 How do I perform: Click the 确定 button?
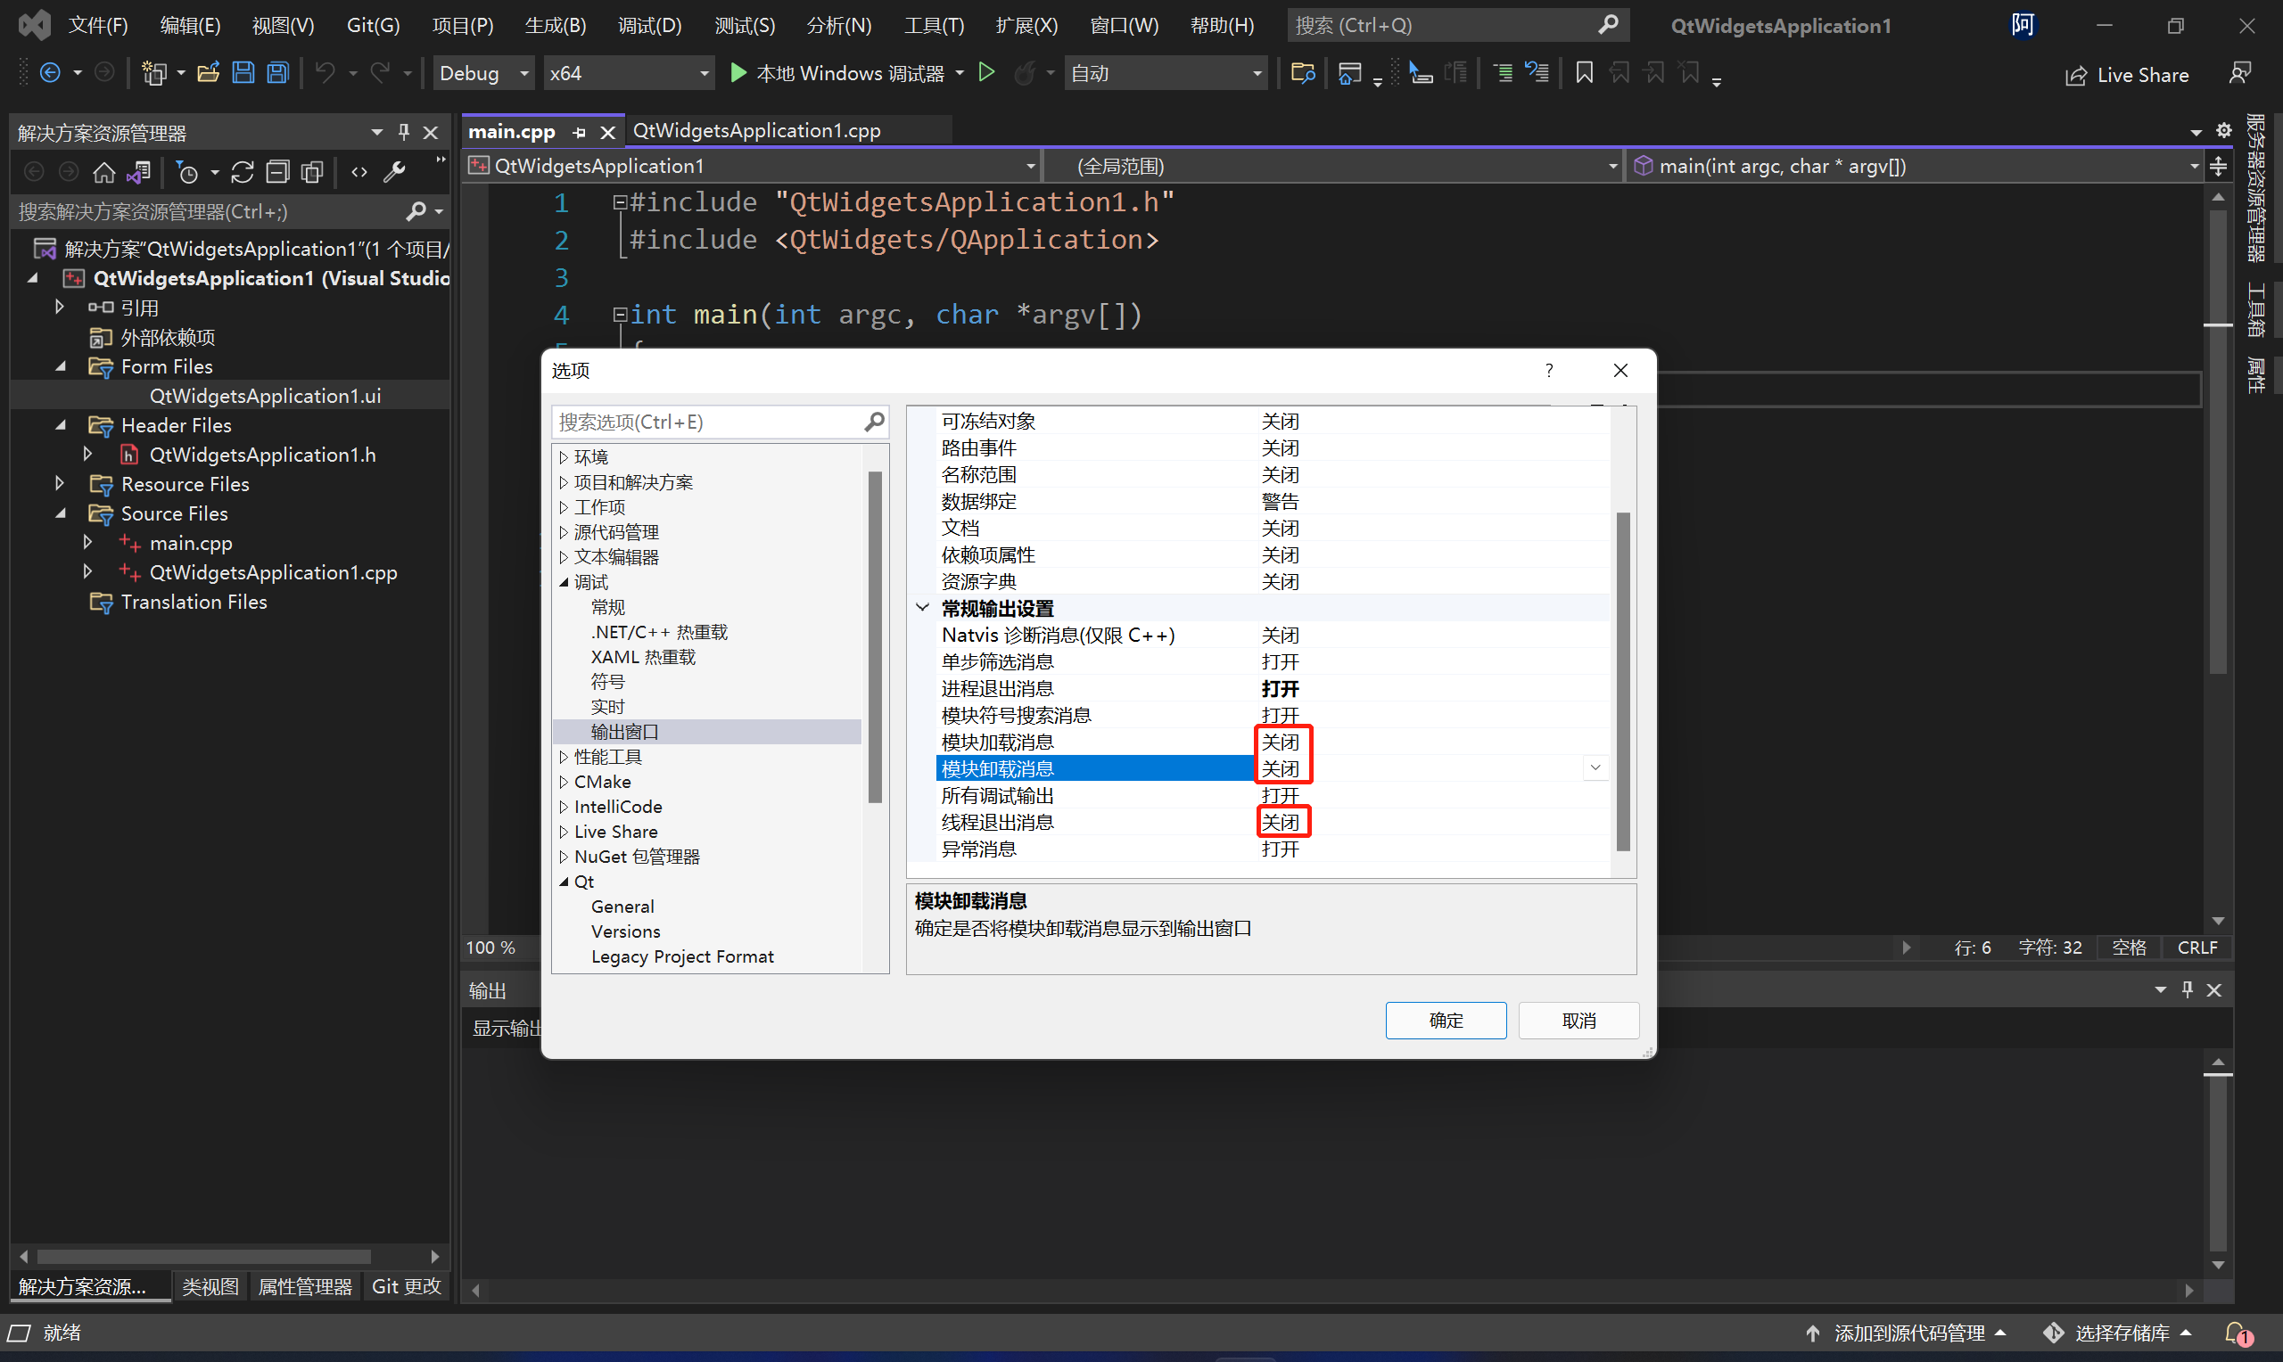coord(1446,1021)
